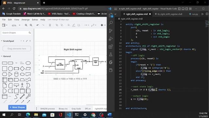This screenshot has height=118, width=209.
Task: Open the Gray Scale page tab
Action: (x=76, y=108)
